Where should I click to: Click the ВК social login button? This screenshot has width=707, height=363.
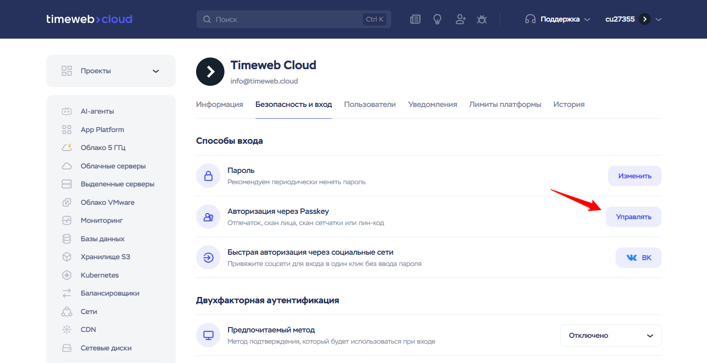(639, 257)
